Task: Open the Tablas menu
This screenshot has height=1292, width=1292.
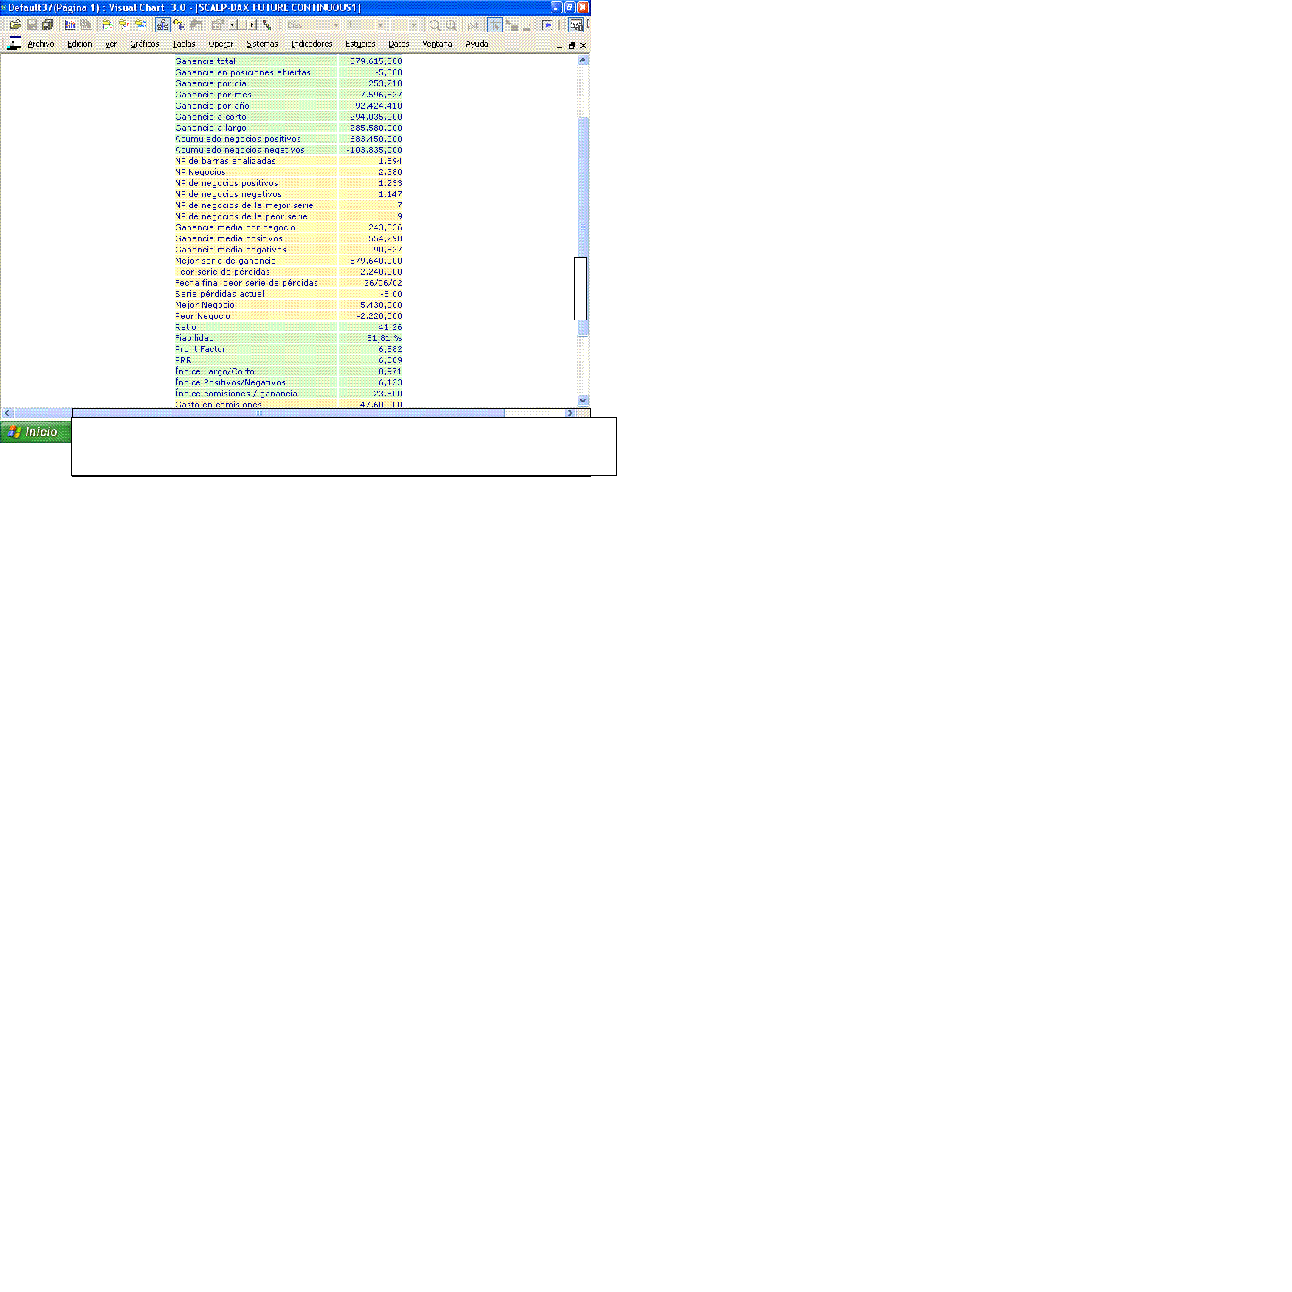Action: click(184, 44)
